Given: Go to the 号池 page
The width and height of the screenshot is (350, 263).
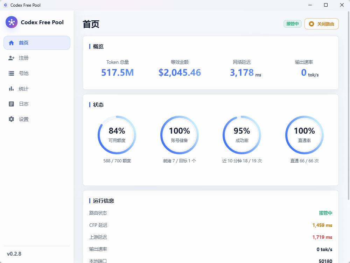Looking at the screenshot, I should click(37, 73).
